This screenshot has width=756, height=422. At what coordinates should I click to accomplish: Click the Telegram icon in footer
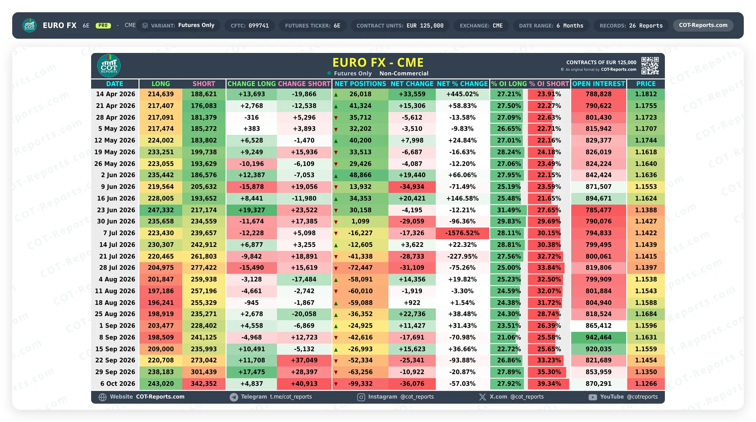pos(234,397)
